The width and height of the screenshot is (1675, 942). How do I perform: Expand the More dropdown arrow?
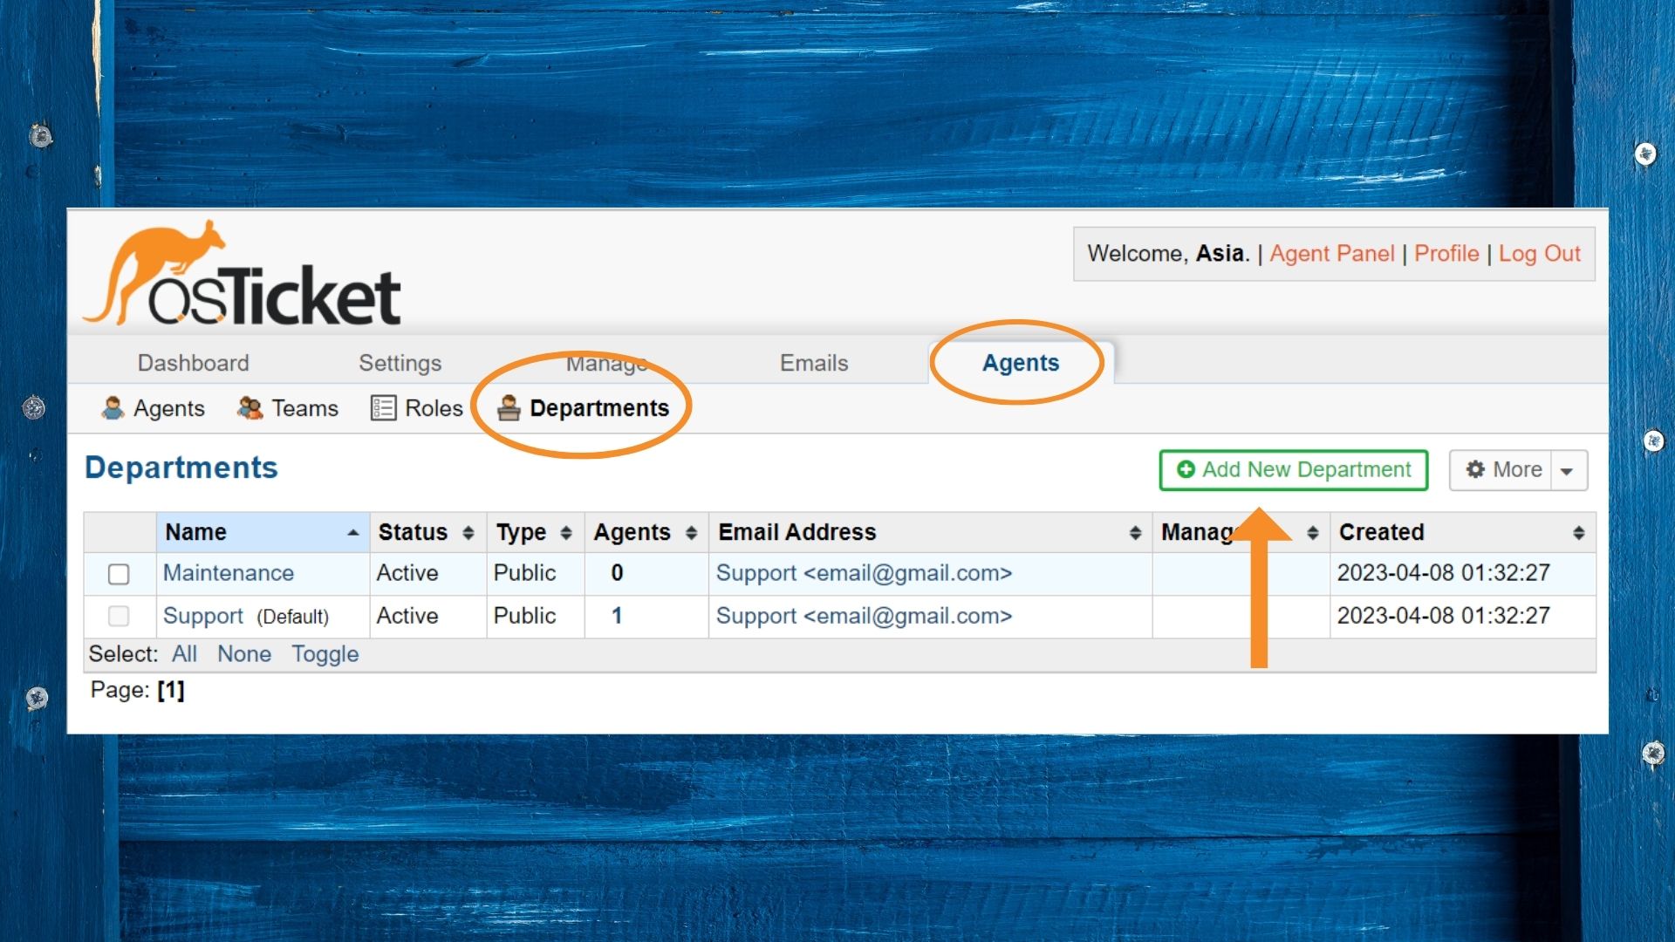click(1567, 471)
